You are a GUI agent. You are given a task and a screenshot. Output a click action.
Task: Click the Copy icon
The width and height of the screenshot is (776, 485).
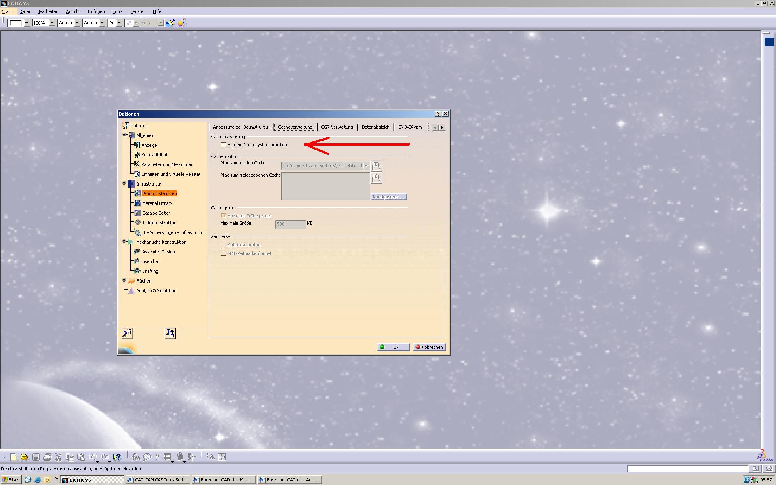click(x=70, y=457)
